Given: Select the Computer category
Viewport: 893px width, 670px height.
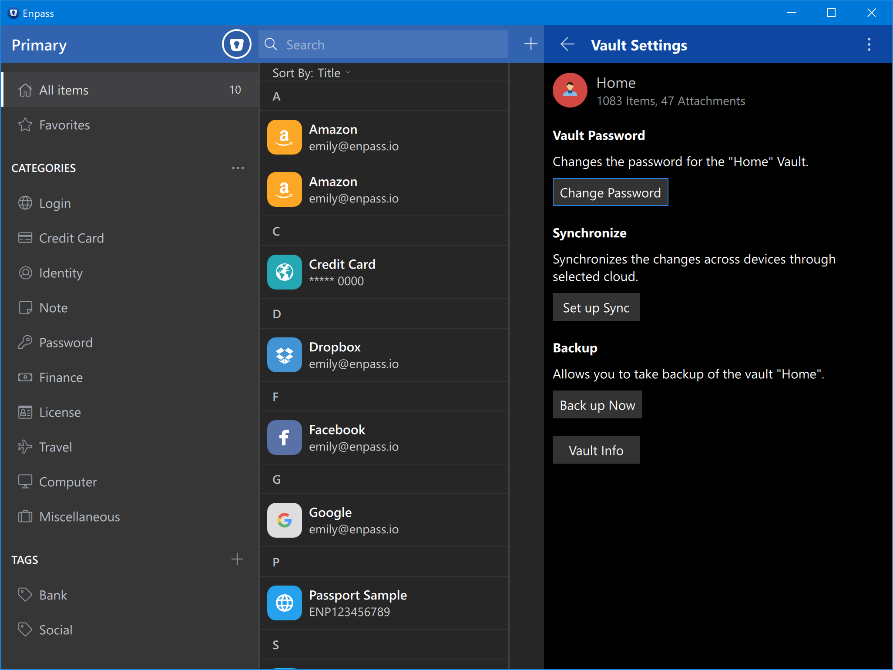Looking at the screenshot, I should pos(130,482).
